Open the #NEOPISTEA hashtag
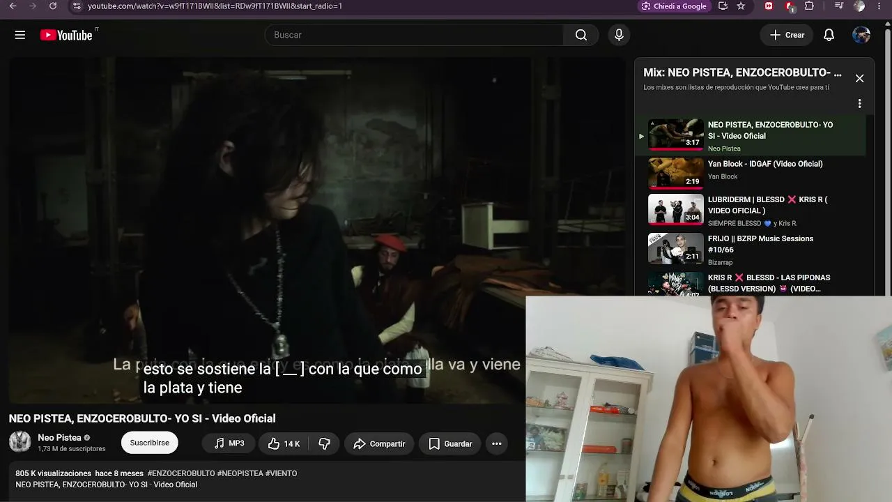 click(240, 473)
